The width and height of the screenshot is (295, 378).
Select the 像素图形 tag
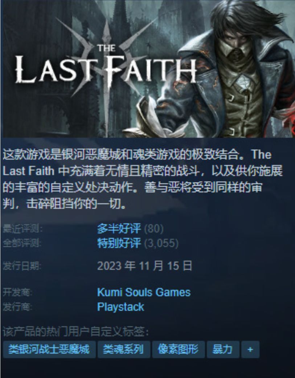pyautogui.click(x=179, y=349)
